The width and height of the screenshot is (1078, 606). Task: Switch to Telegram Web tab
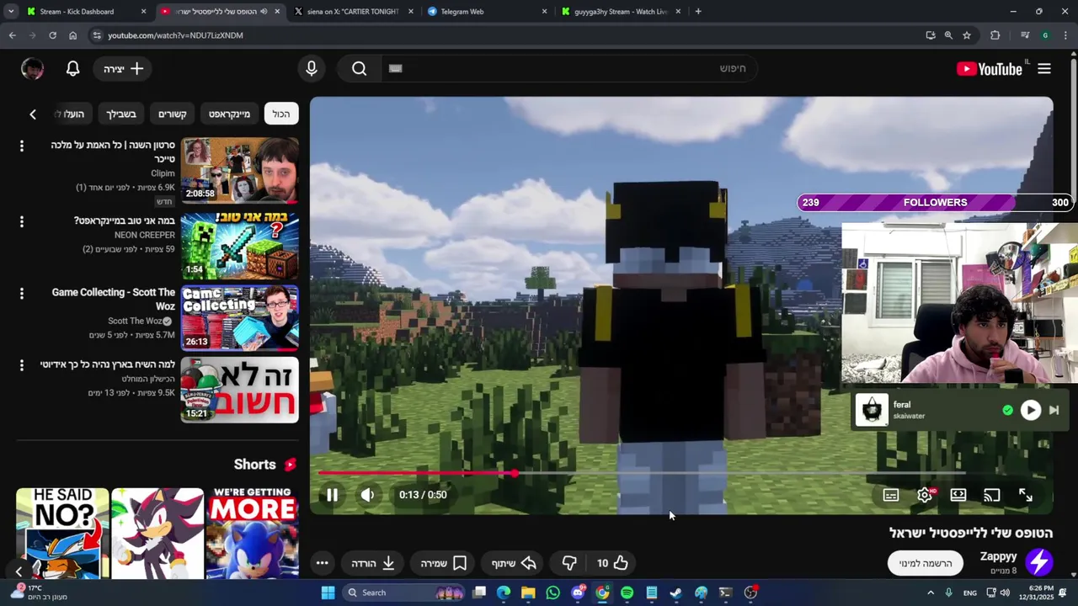486,12
